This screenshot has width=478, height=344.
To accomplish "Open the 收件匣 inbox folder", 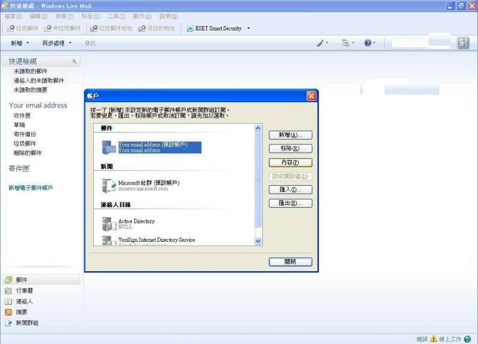I will pyautogui.click(x=22, y=115).
